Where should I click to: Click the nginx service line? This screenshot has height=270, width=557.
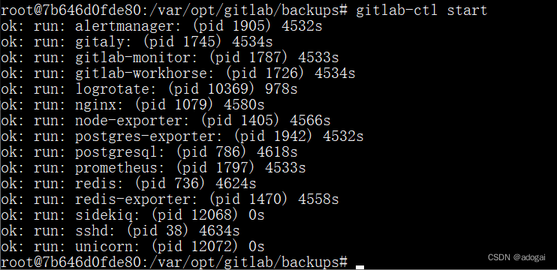point(133,105)
